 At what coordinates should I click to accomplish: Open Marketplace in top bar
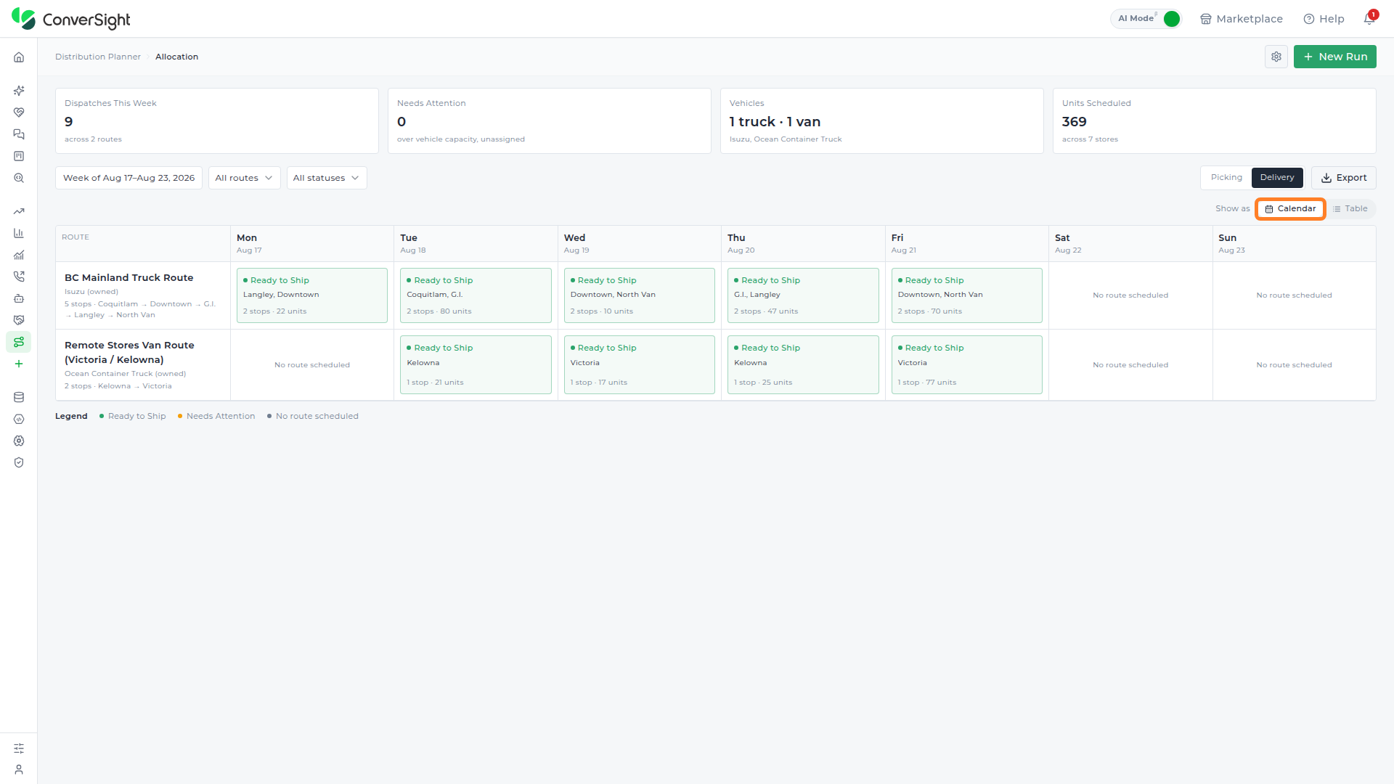[x=1242, y=19]
